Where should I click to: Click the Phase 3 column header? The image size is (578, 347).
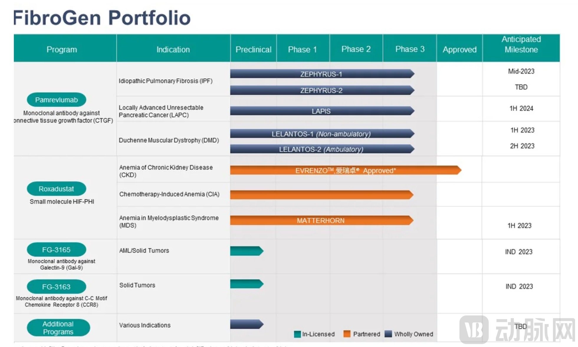coord(410,49)
